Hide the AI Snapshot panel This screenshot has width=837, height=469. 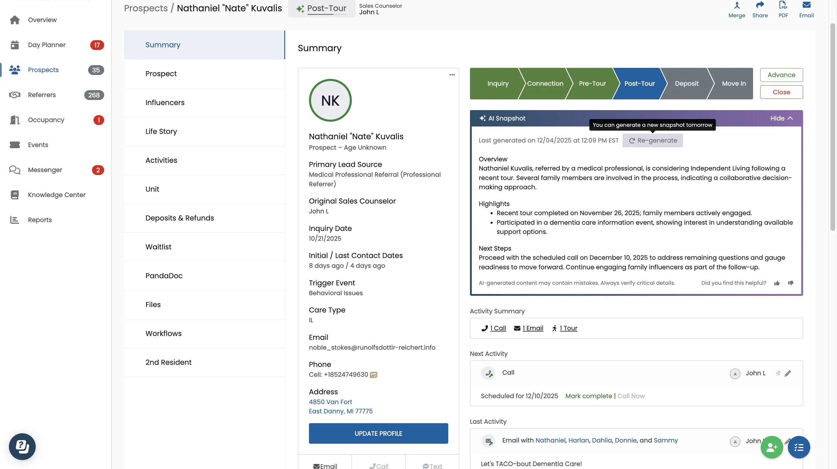[x=781, y=118]
